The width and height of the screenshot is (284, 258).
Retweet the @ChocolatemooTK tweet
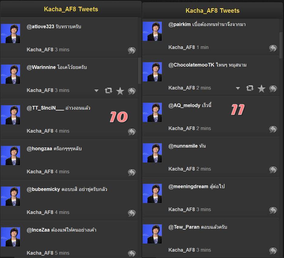click(250, 88)
